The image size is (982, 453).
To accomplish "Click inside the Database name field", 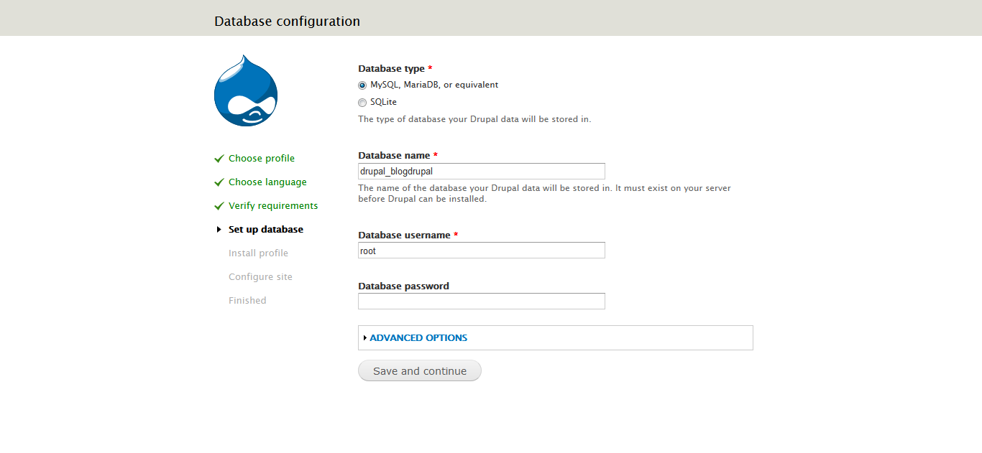I will tap(481, 171).
